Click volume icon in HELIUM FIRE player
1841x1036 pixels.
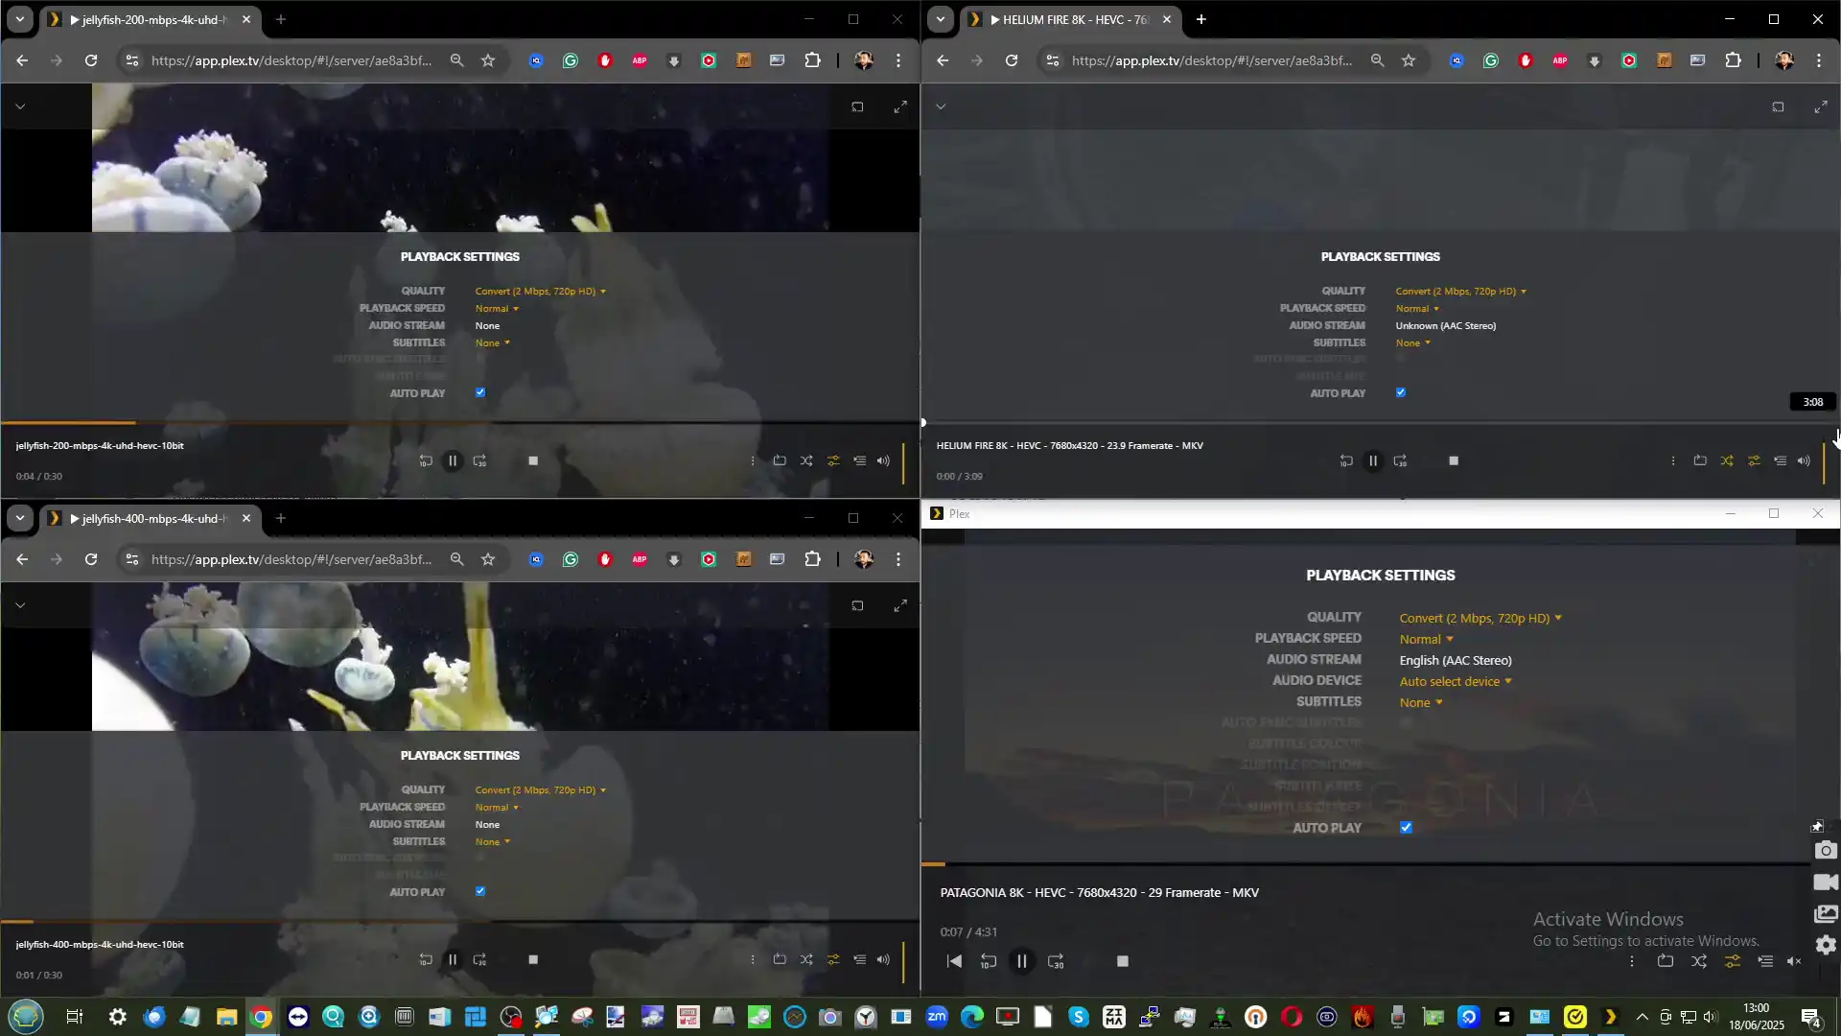click(1804, 460)
